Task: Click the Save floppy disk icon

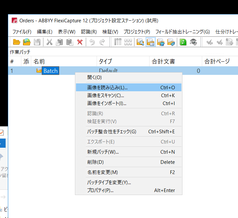Action: pyautogui.click(x=37, y=42)
